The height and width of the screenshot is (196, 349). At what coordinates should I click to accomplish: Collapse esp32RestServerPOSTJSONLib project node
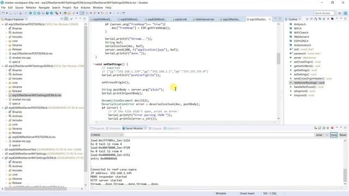3,24
